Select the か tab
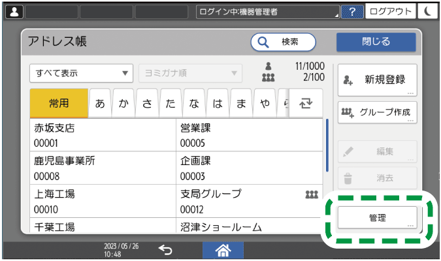This screenshot has height=261, width=441. 123,103
